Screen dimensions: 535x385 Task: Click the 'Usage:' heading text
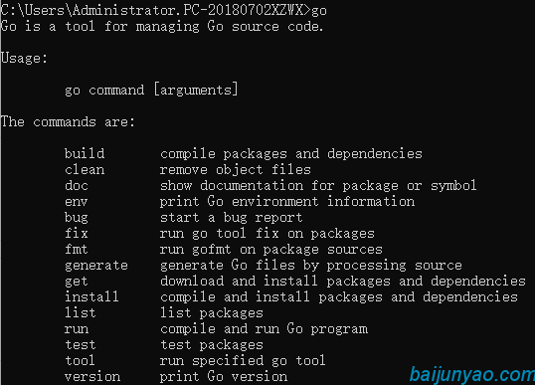click(x=24, y=58)
